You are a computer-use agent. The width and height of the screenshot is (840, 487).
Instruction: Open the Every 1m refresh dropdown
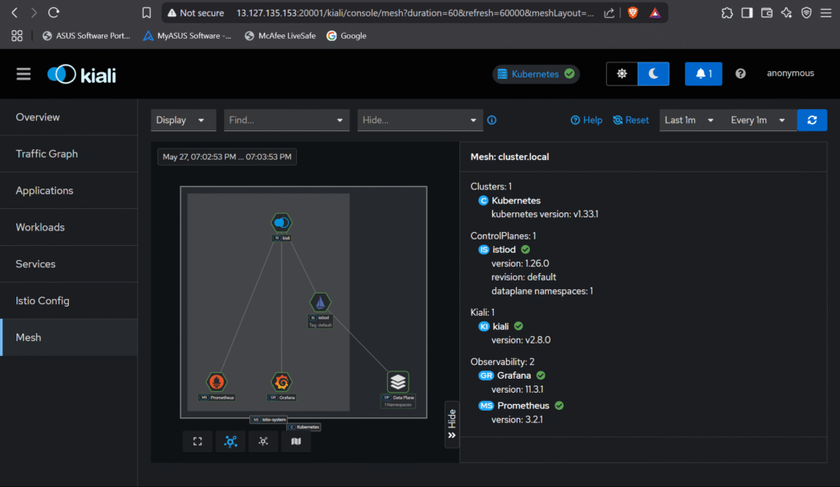coord(758,121)
